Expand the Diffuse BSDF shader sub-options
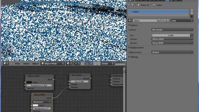 (128, 39)
